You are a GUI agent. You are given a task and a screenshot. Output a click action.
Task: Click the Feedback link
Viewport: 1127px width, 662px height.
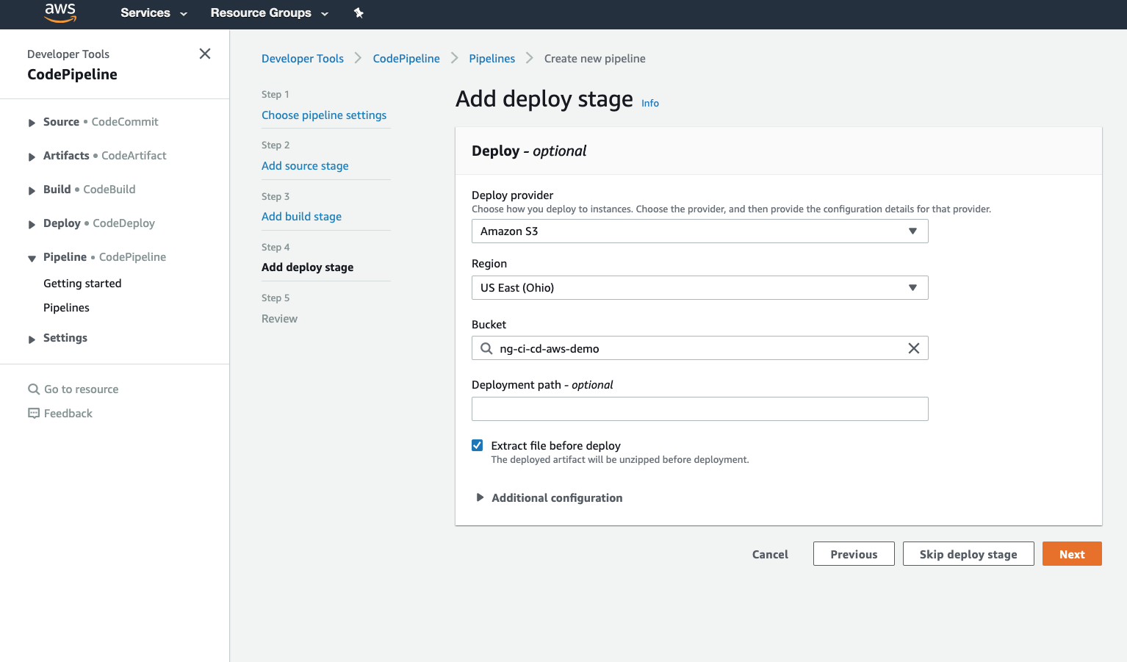(68, 414)
